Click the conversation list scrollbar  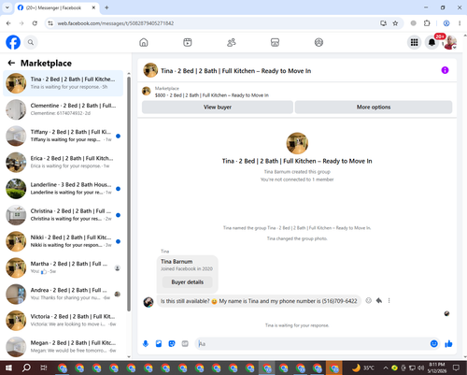[129, 194]
